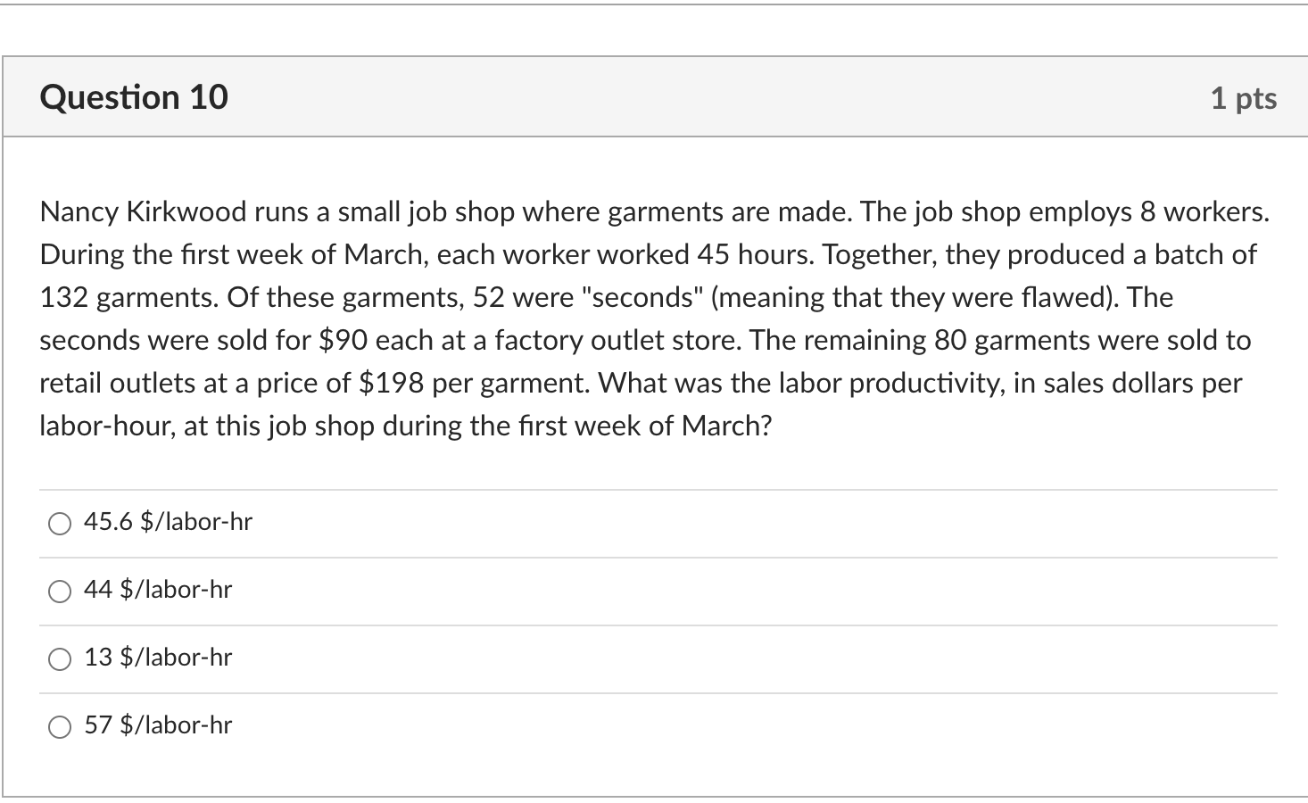Click the price $198 mentioned in the question

pos(393,383)
